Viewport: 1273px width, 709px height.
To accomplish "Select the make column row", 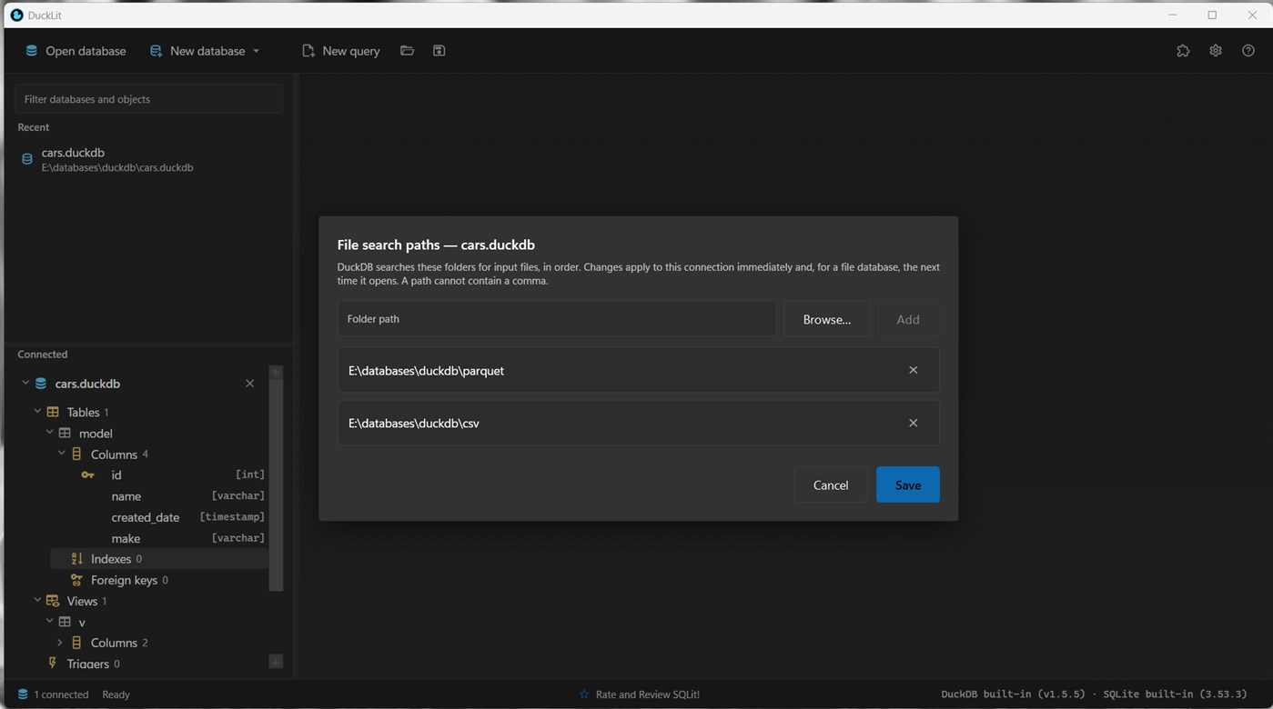I will [159, 538].
